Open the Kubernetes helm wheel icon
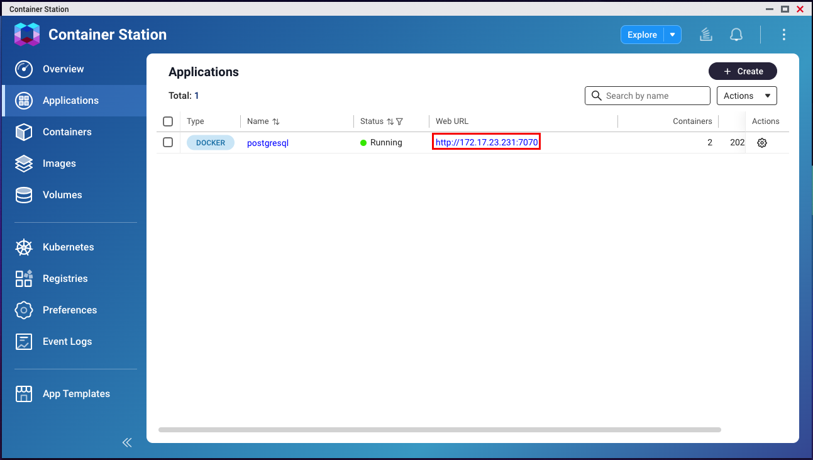The height and width of the screenshot is (460, 813). click(24, 247)
